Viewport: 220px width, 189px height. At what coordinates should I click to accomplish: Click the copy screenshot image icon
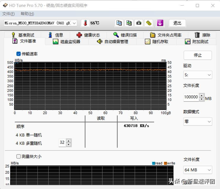[129, 23]
